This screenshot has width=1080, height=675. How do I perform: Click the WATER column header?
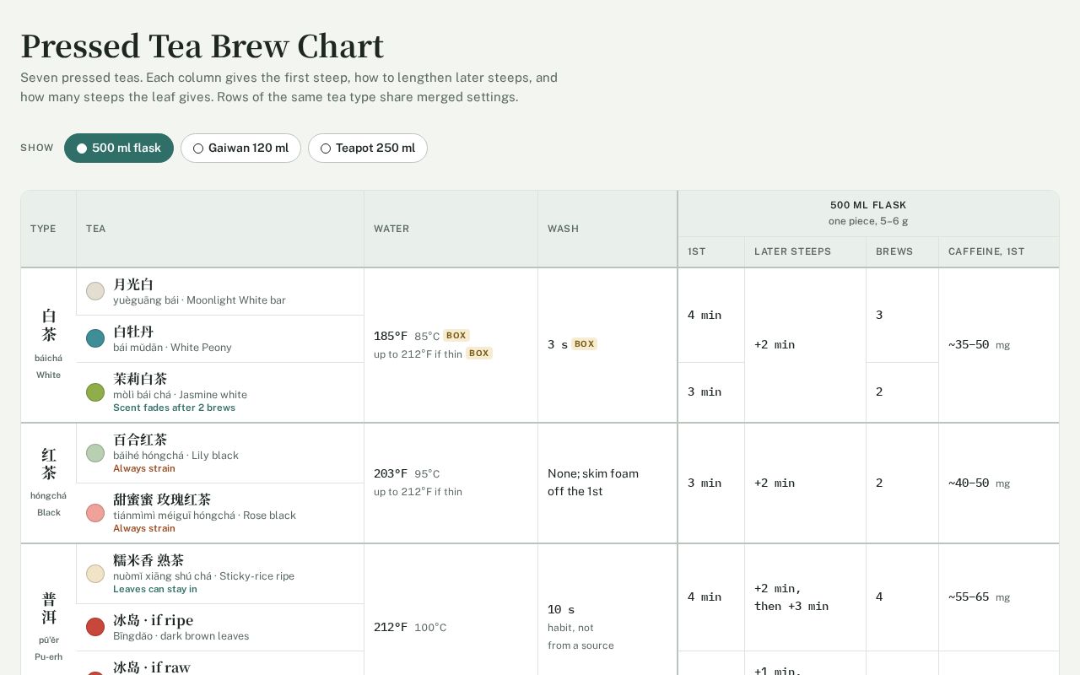pos(451,229)
